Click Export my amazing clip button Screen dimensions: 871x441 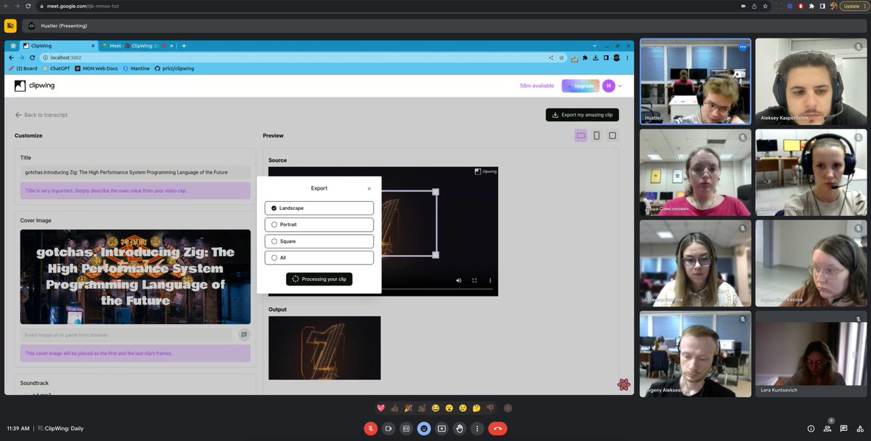click(x=582, y=115)
